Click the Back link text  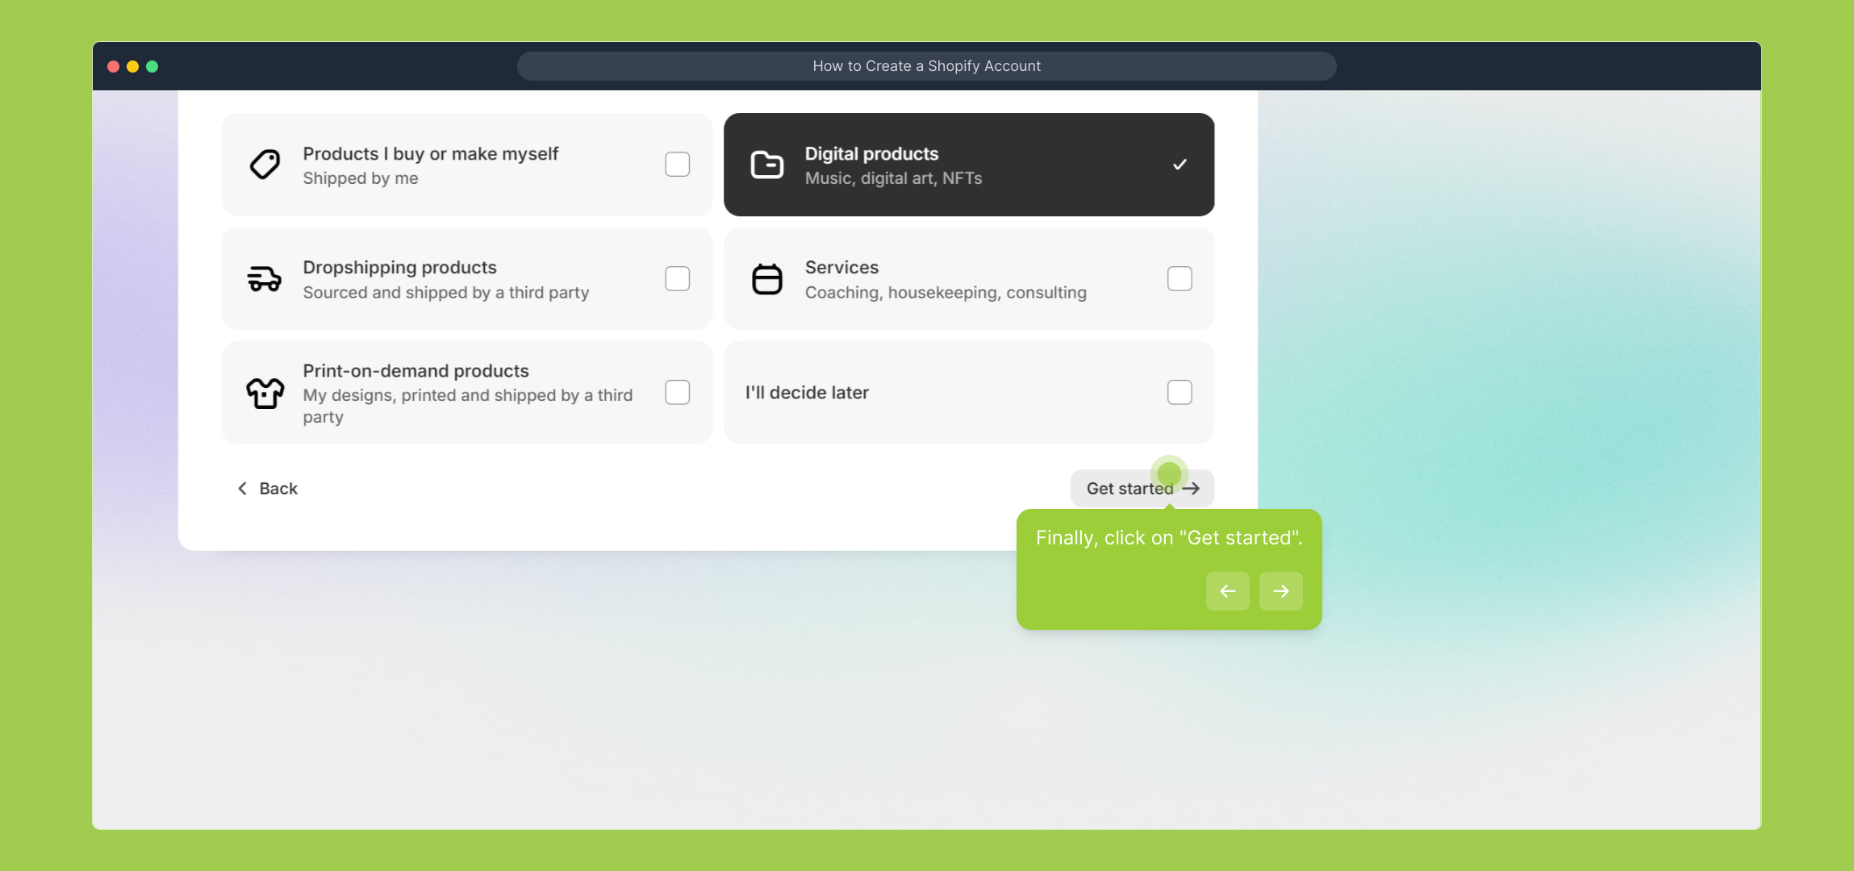[278, 489]
